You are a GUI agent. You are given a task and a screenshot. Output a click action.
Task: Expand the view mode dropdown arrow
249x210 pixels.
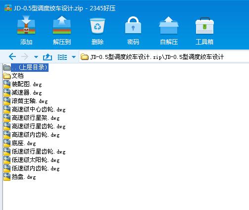(74, 57)
